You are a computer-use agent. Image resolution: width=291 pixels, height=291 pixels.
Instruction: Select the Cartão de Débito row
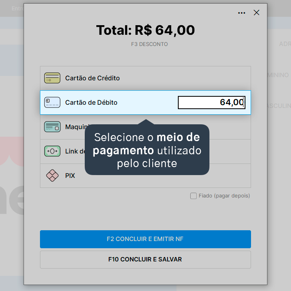(145, 102)
